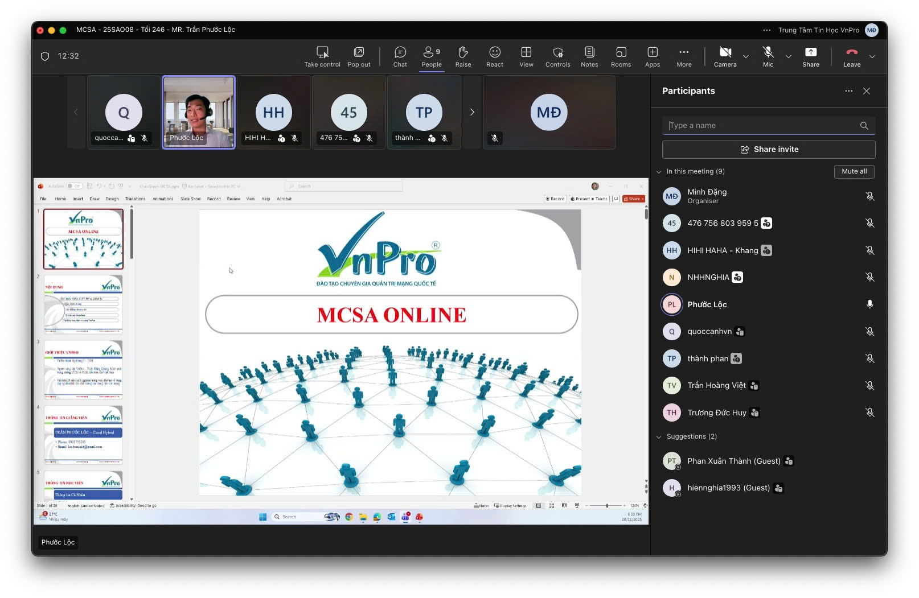This screenshot has width=919, height=598.
Task: Turn on the Camera
Action: [x=725, y=56]
